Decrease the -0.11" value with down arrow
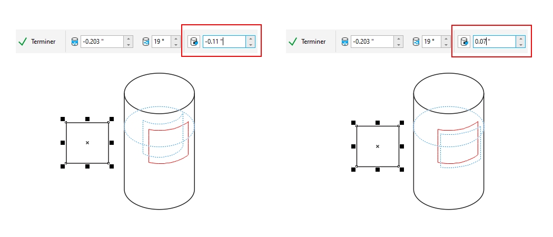The height and width of the screenshot is (237, 553). tap(250, 45)
